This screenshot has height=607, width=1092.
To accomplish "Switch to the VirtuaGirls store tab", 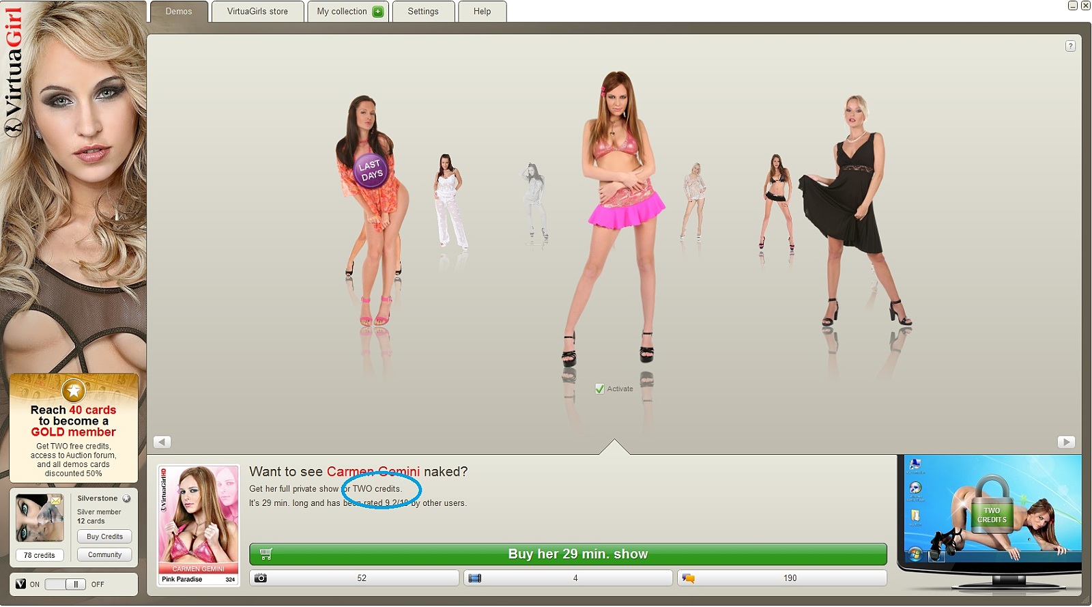I will pyautogui.click(x=257, y=12).
